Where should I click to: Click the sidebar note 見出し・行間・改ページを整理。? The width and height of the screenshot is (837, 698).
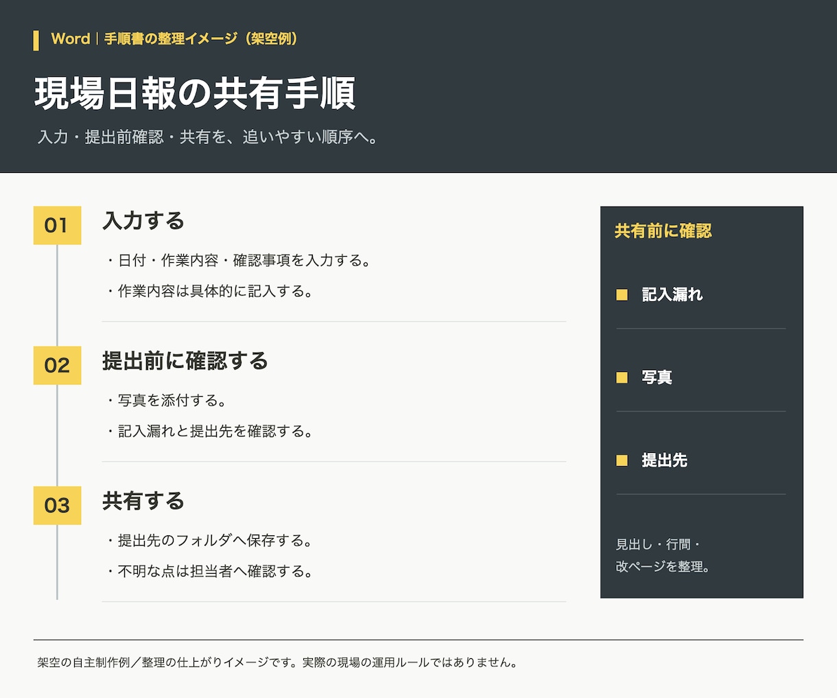(663, 555)
